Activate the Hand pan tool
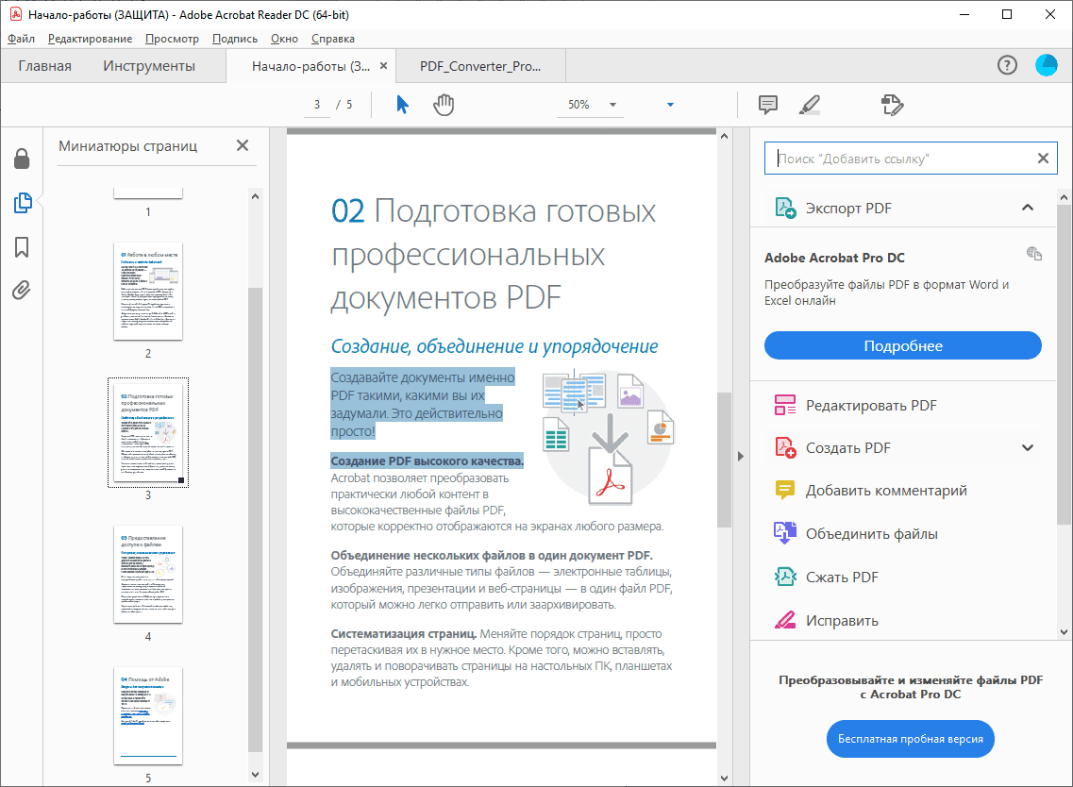 (x=444, y=105)
